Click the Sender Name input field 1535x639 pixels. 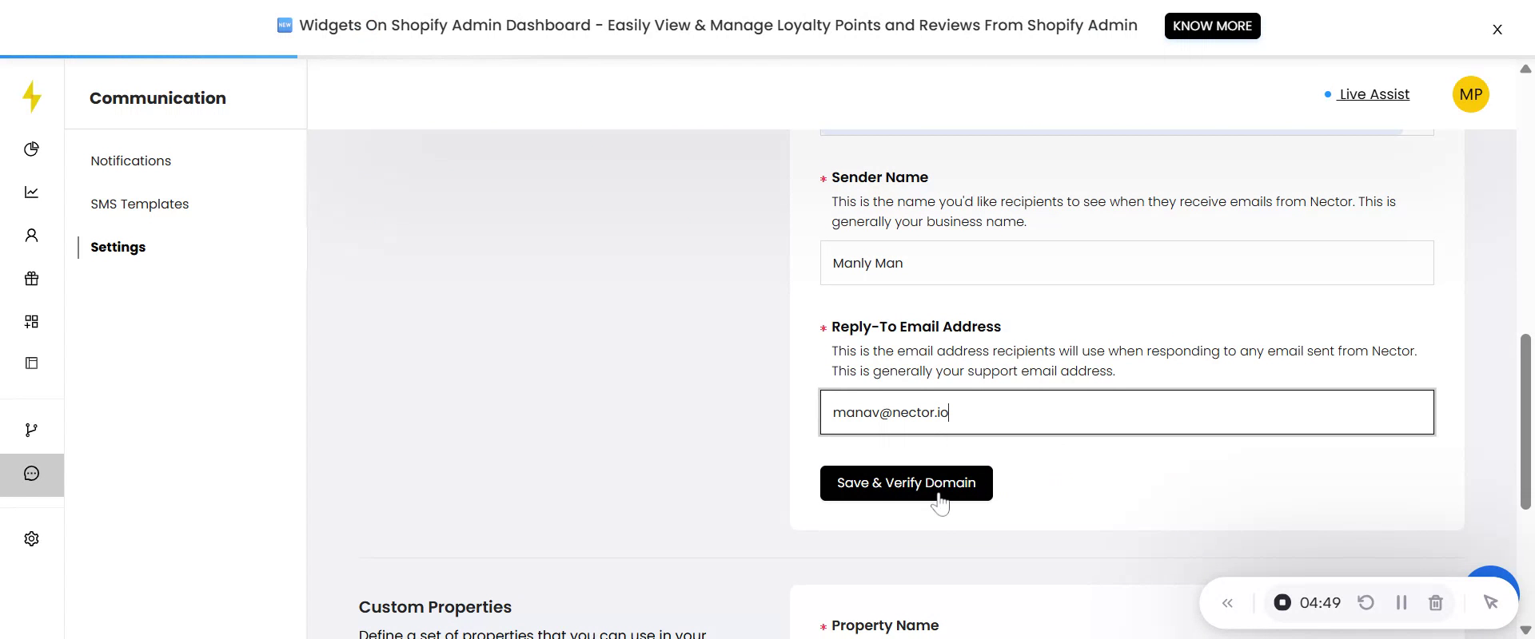[x=1126, y=263]
